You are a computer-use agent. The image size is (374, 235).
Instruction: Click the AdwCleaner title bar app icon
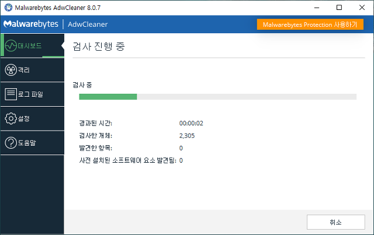point(8,8)
